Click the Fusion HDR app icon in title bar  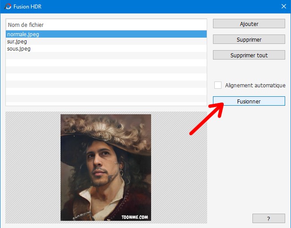click(x=8, y=6)
